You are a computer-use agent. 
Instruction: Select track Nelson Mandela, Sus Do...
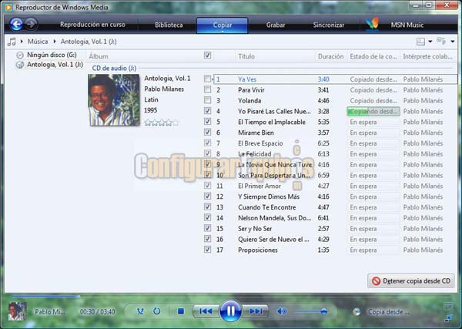(x=275, y=218)
